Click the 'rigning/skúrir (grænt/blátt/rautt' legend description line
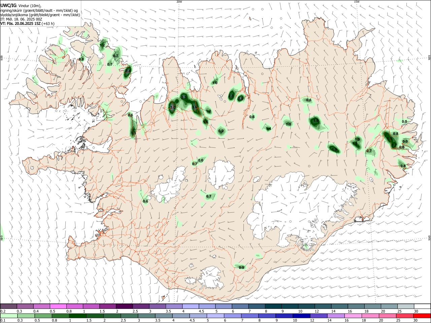Viewport: 431px width, 323px height. (39, 10)
